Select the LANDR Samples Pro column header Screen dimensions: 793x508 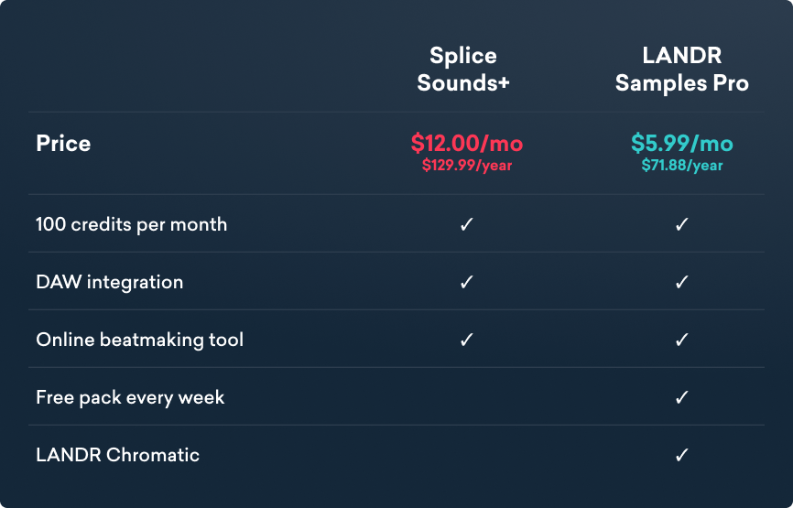(681, 70)
